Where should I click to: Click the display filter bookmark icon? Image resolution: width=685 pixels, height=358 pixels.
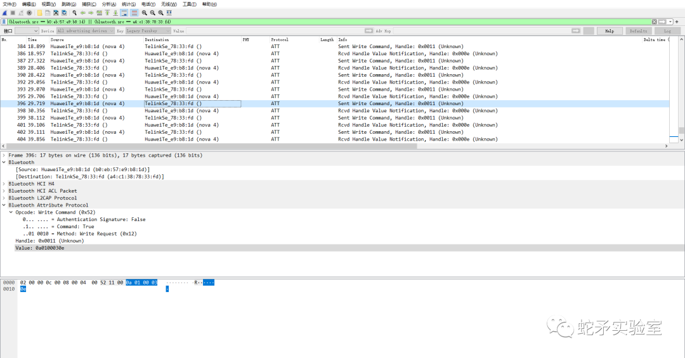pyautogui.click(x=4, y=22)
